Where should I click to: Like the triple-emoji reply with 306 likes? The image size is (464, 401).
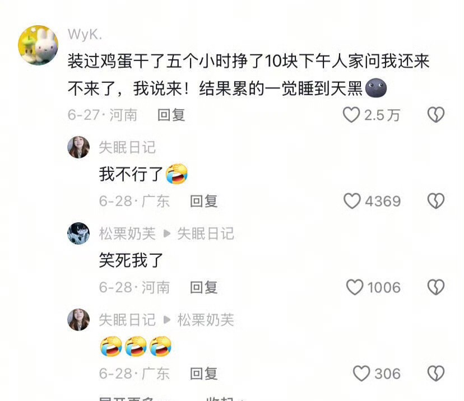pyautogui.click(x=361, y=374)
